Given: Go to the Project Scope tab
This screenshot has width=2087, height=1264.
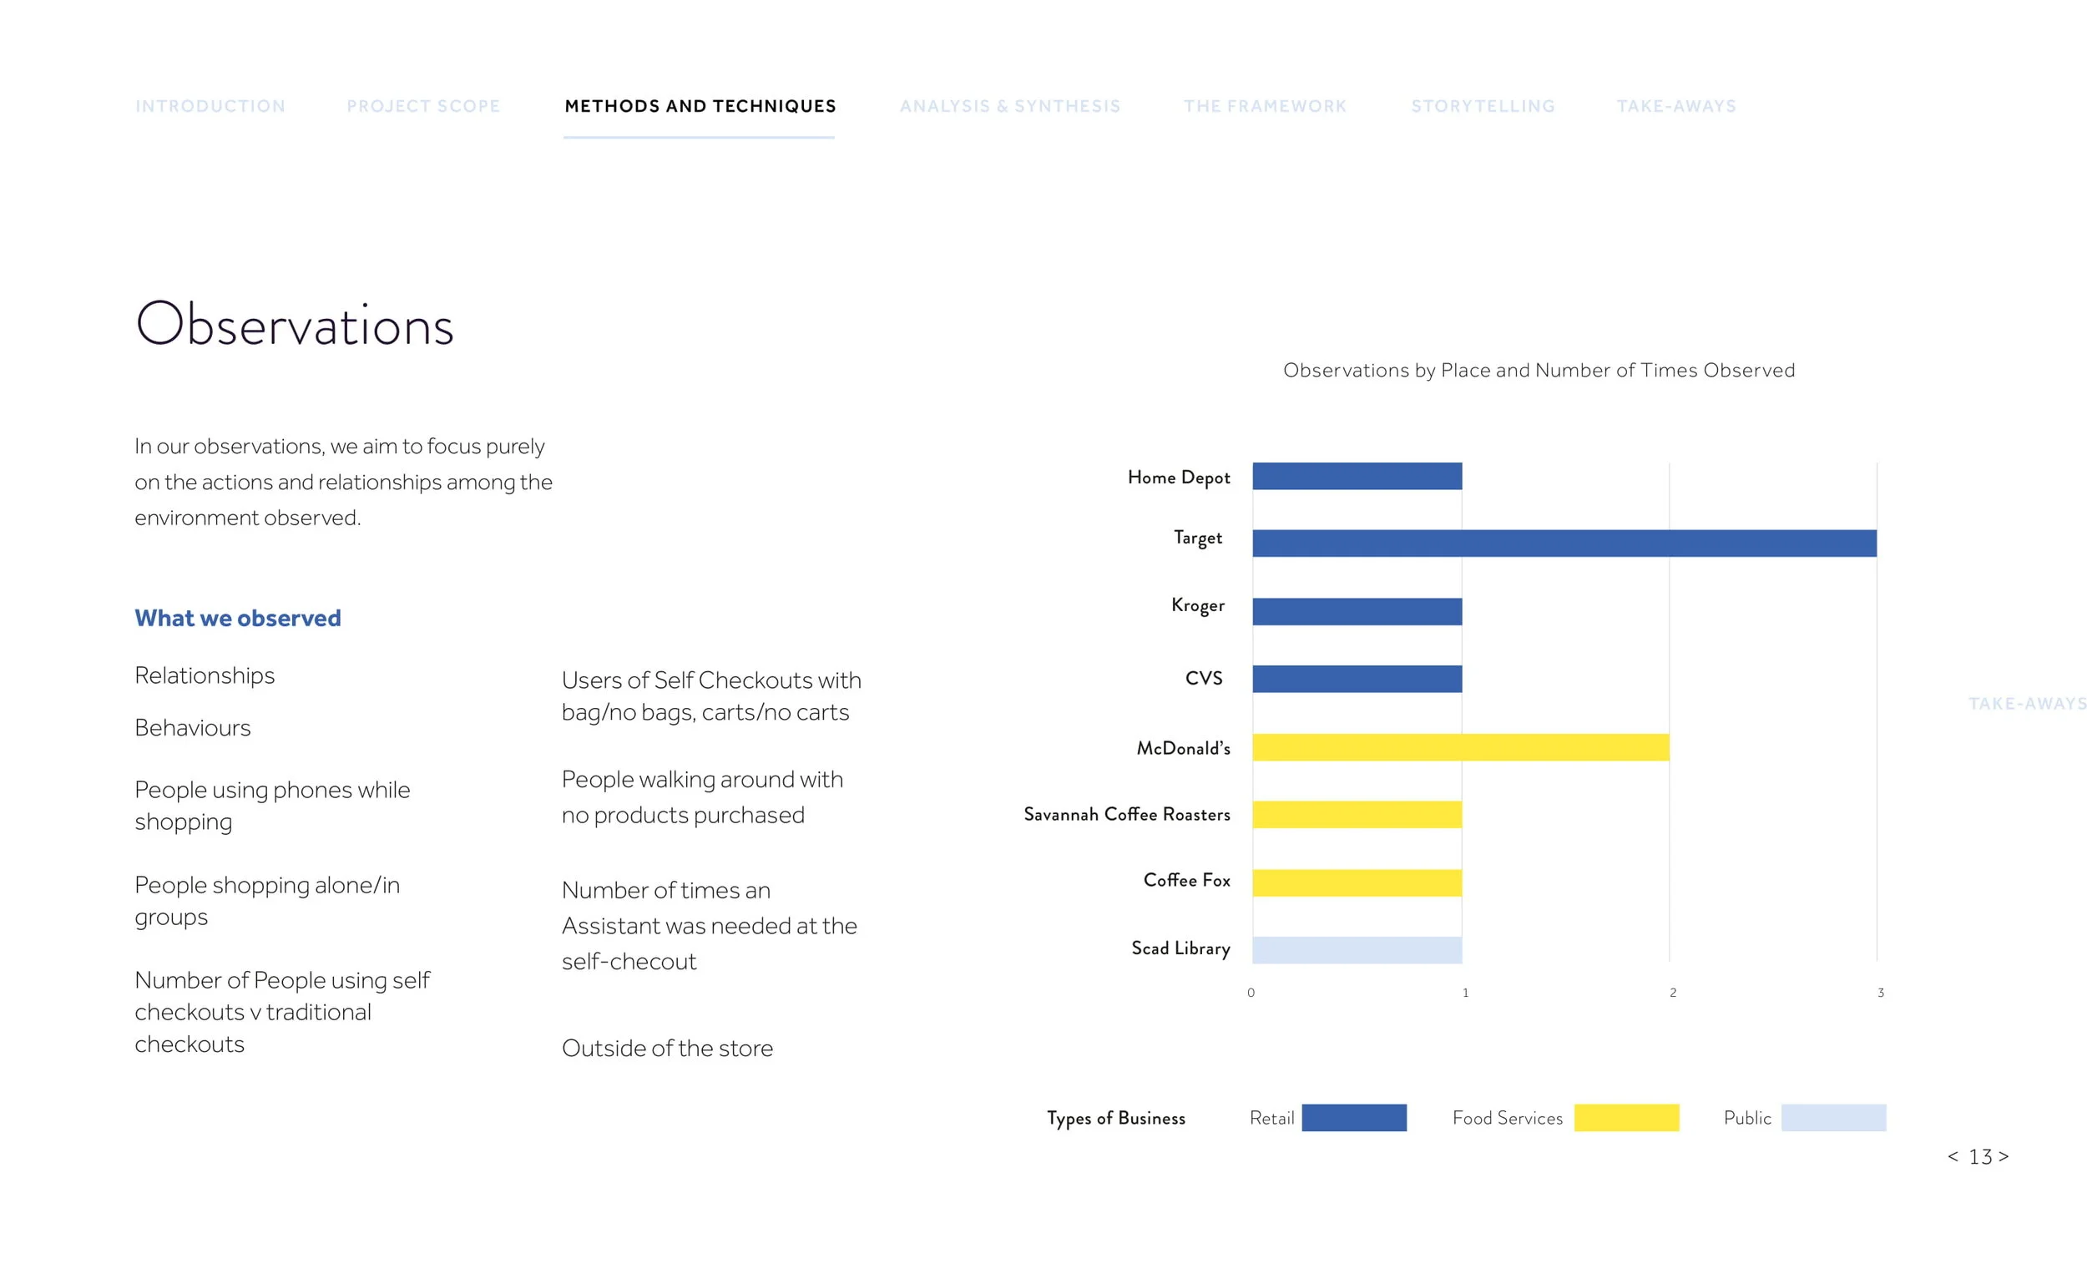Looking at the screenshot, I should [422, 106].
